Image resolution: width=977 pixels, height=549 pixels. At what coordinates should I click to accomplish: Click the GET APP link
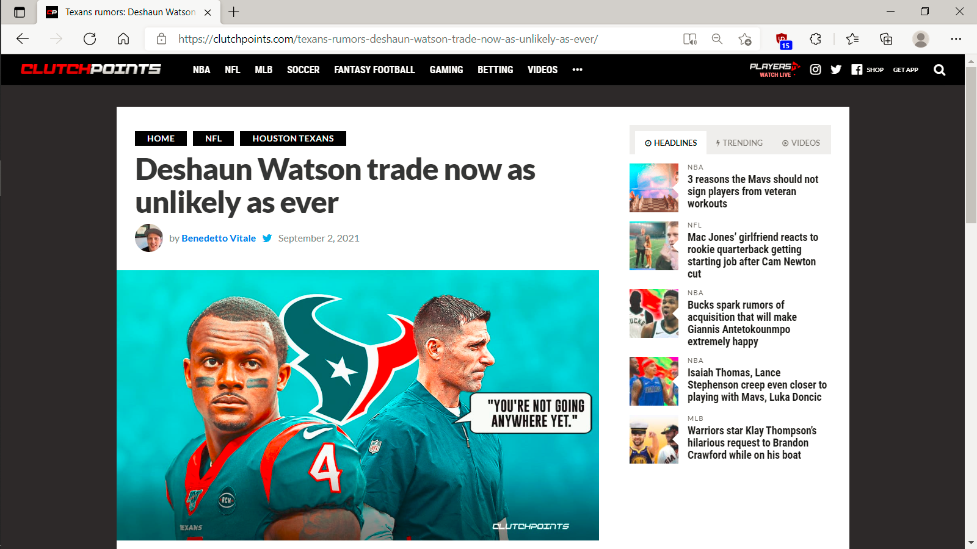click(x=906, y=70)
